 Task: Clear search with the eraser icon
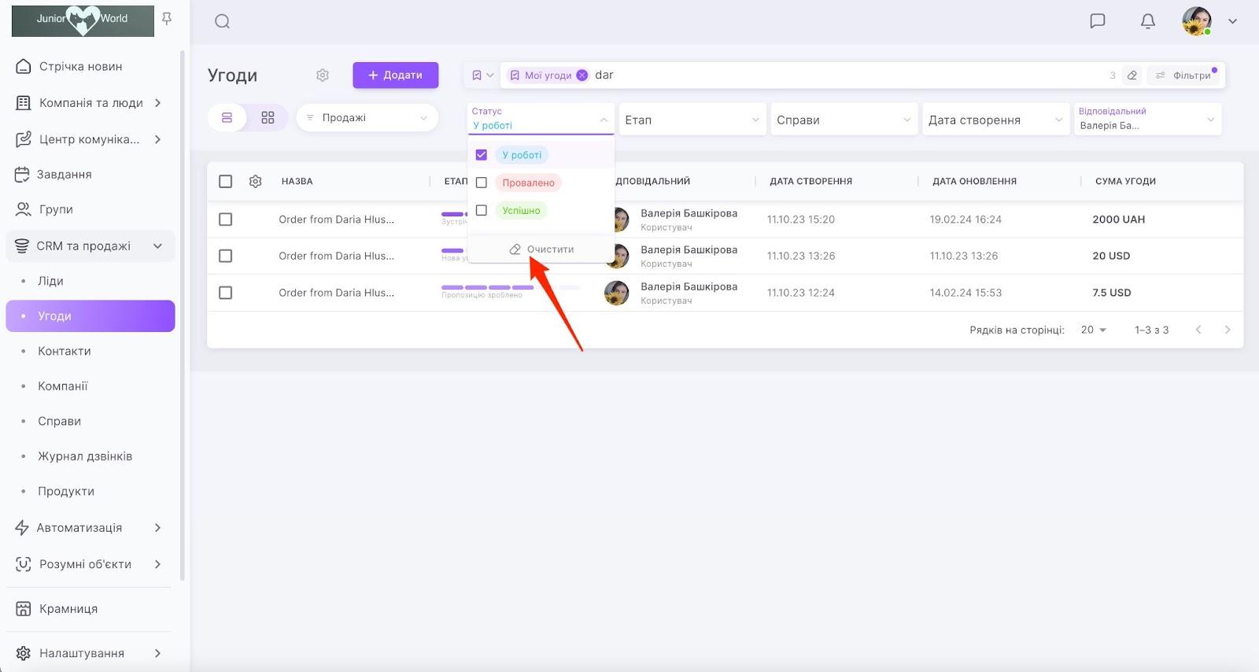pyautogui.click(x=1132, y=76)
